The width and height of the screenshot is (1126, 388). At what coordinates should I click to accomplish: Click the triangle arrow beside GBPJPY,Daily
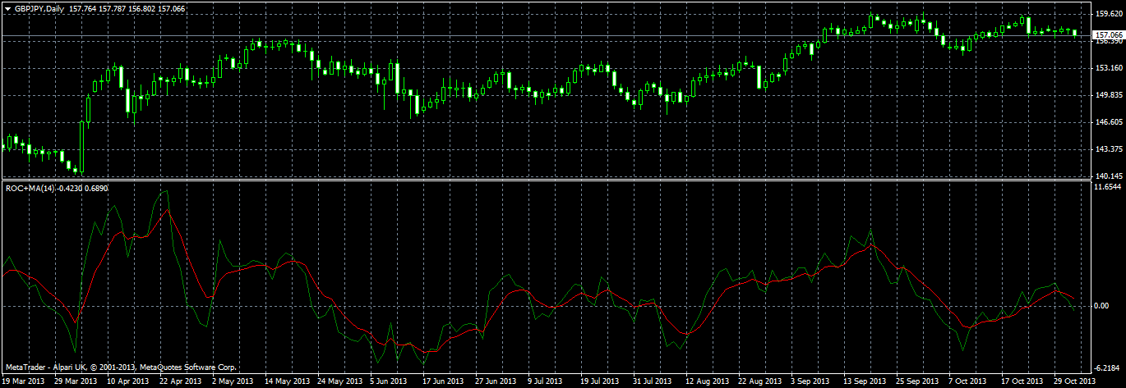point(7,8)
